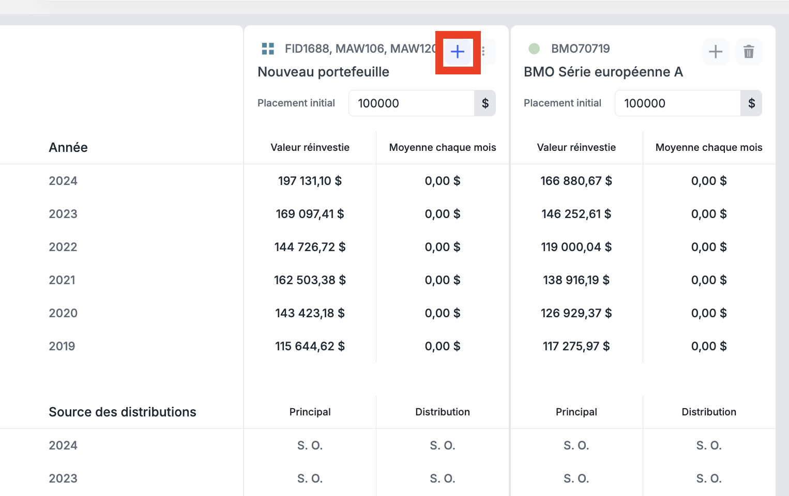Click Distribution header under Nouveau portefeuille

[443, 412]
